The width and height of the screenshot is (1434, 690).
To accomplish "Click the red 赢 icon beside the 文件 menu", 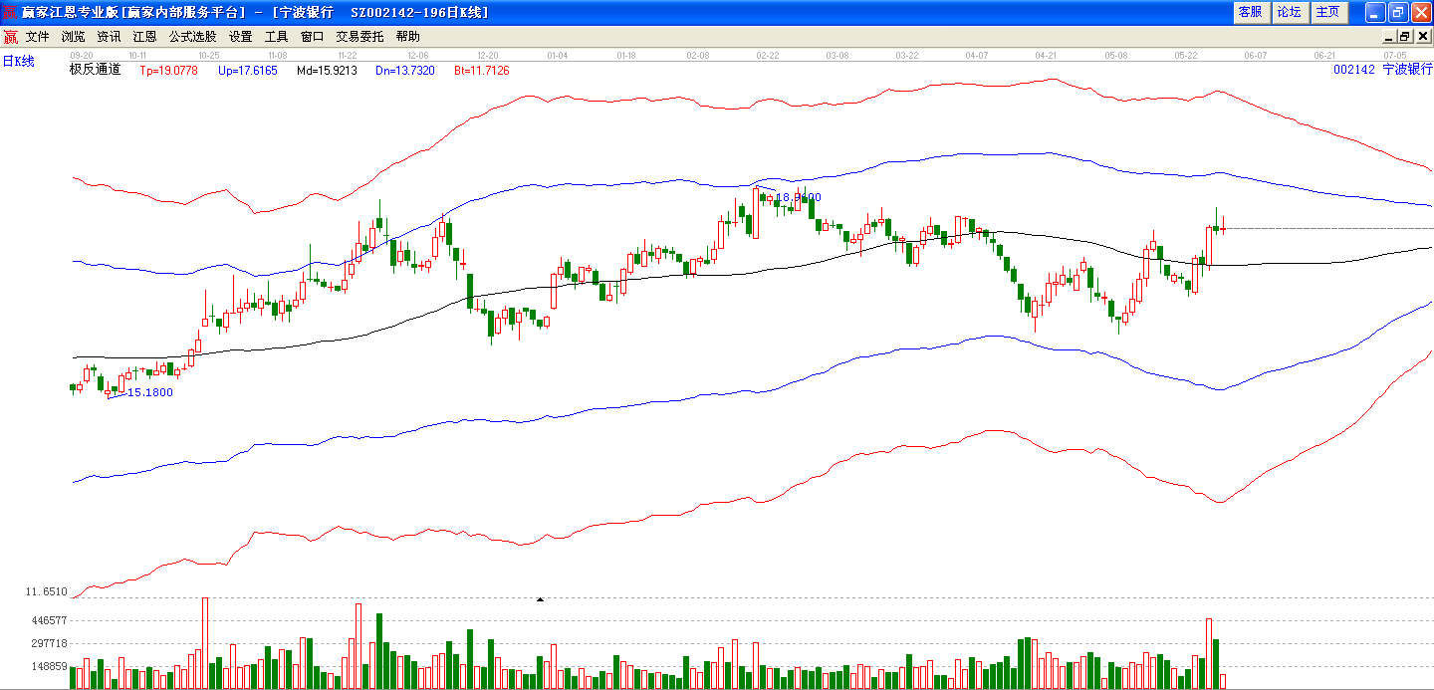I will click(10, 37).
